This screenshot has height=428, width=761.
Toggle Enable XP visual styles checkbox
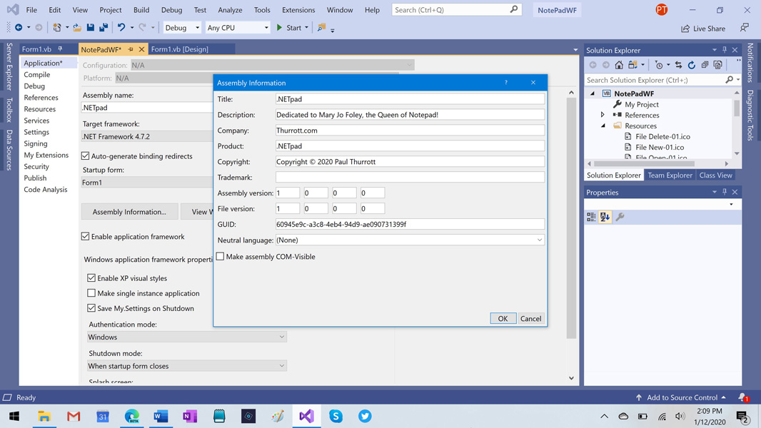pos(91,278)
